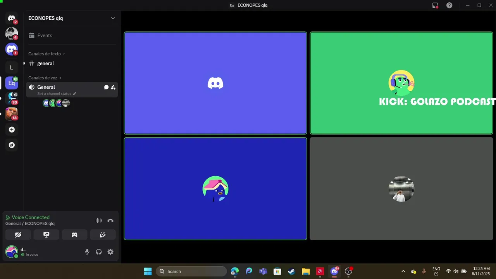Click the user avatar in the account panel

12,252
